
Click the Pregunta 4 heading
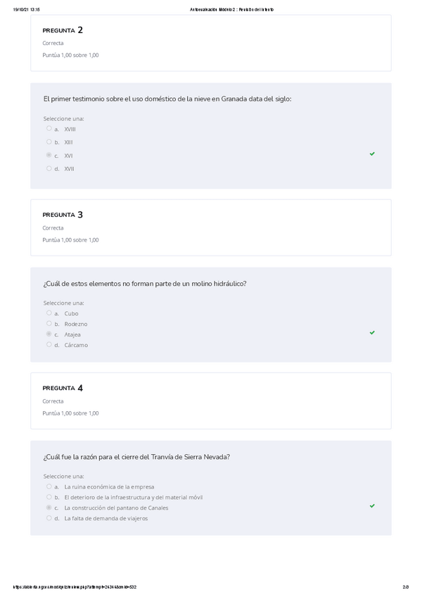click(63, 388)
